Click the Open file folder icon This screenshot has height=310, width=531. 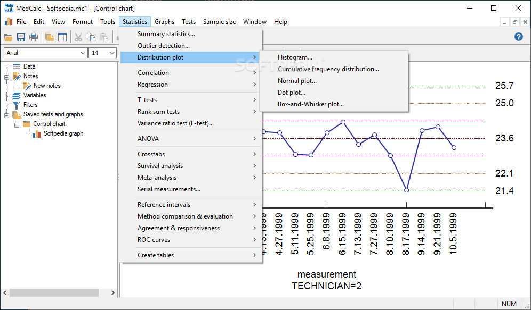[x=8, y=37]
